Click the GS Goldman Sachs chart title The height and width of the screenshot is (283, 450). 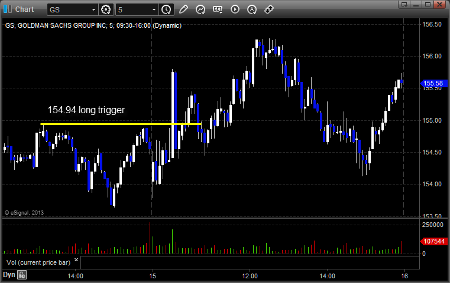pyautogui.click(x=93, y=25)
